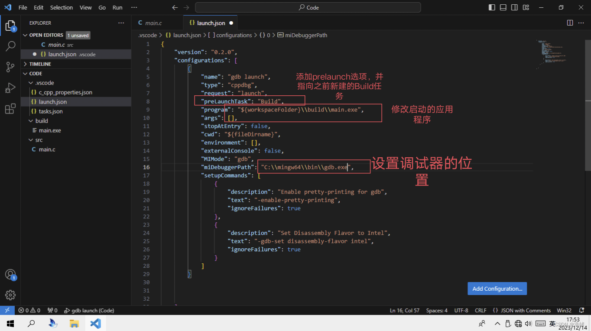The height and width of the screenshot is (331, 591).
Task: Open the Selection menu
Action: click(62, 7)
